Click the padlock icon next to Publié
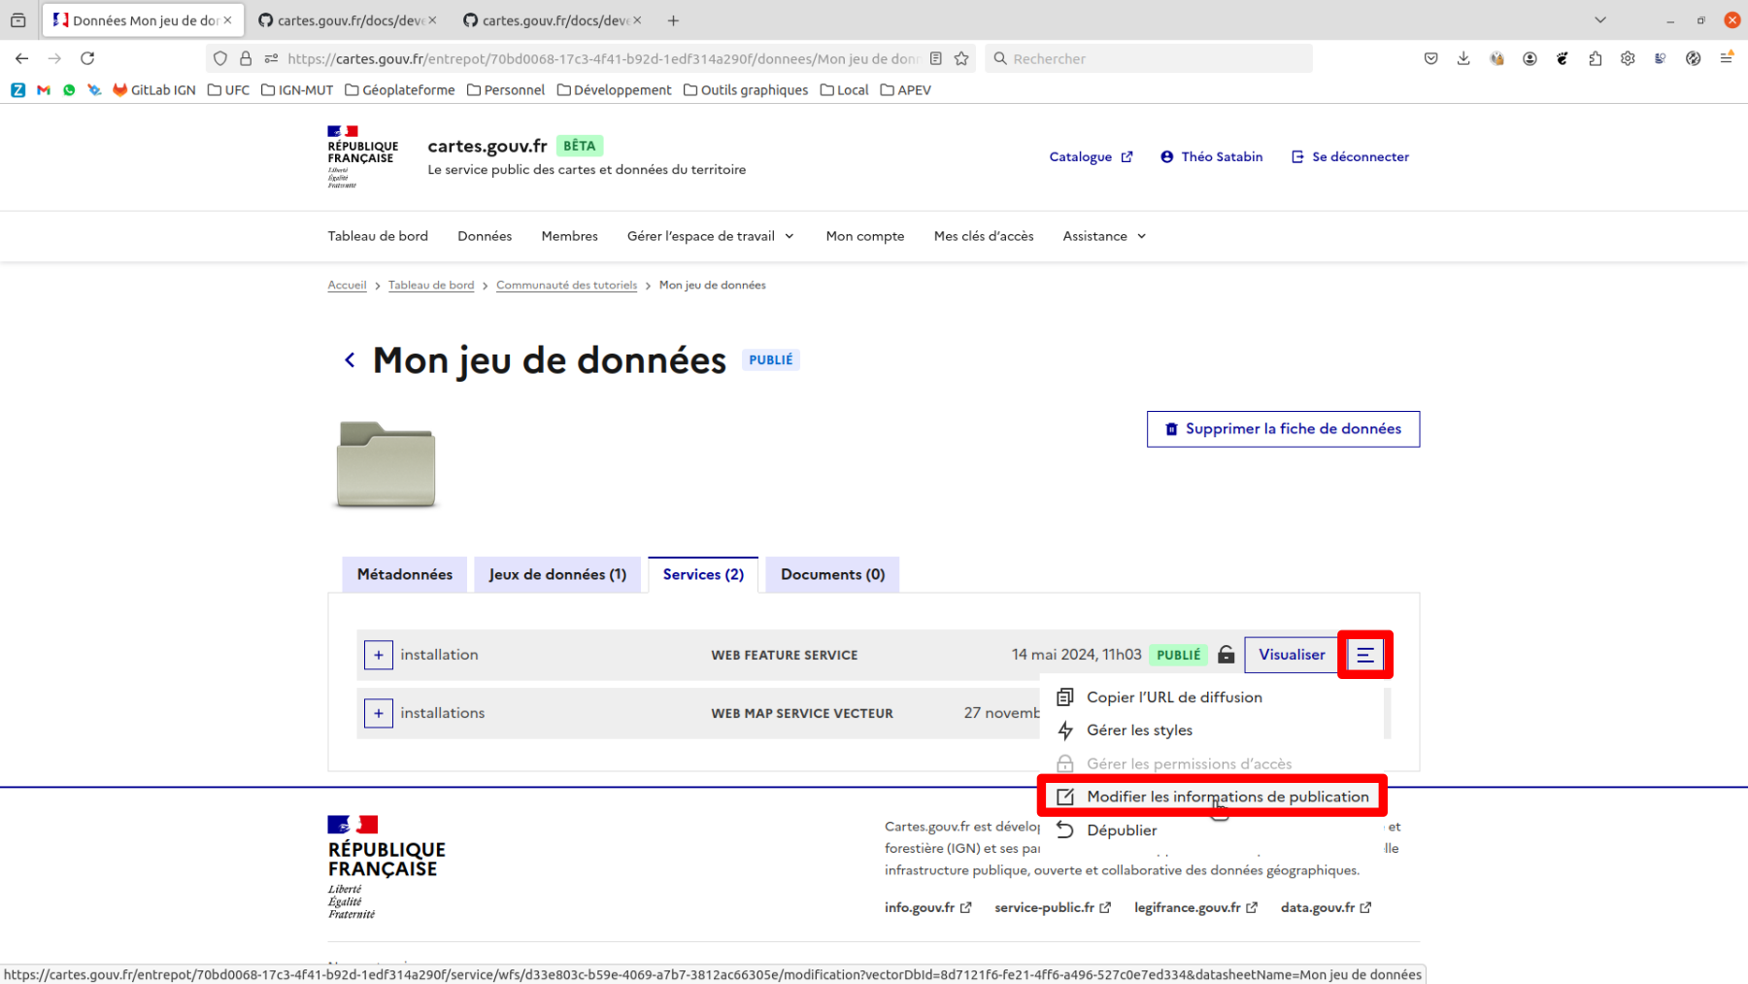Image resolution: width=1748 pixels, height=984 pixels. 1226,655
